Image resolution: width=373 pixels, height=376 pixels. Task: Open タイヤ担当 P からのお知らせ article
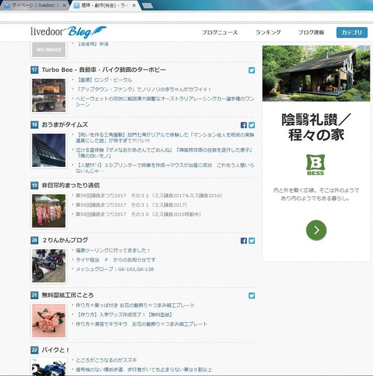click(x=116, y=260)
